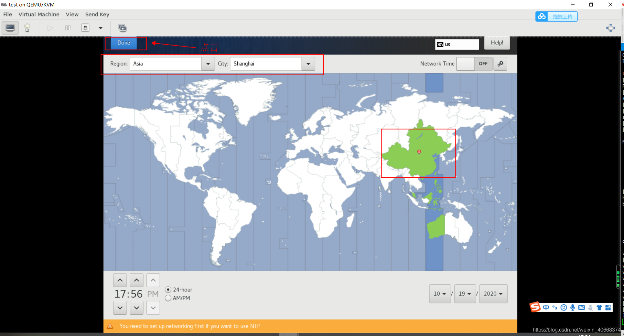624x336 pixels.
Task: Increase the minutes with up arrow
Action: point(137,280)
